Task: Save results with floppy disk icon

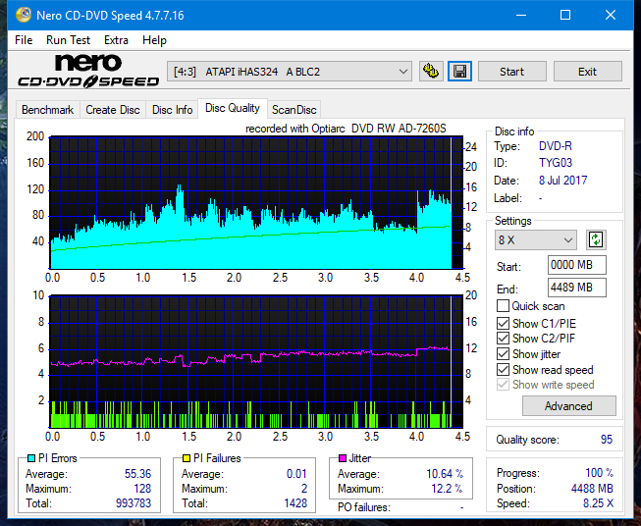Action: click(460, 72)
